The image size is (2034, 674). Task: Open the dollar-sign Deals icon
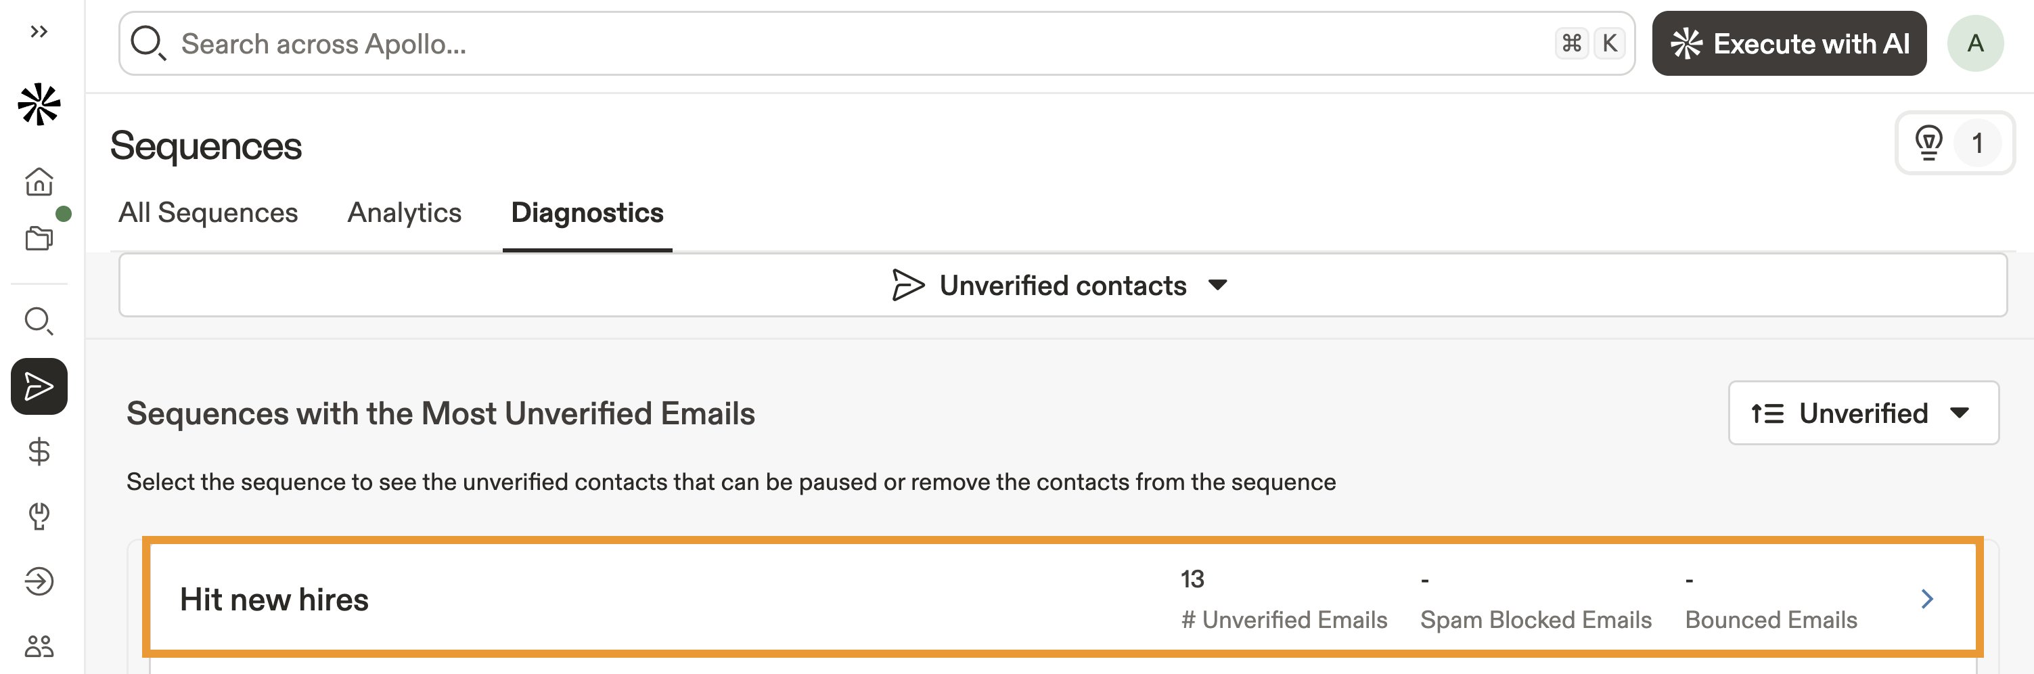39,451
